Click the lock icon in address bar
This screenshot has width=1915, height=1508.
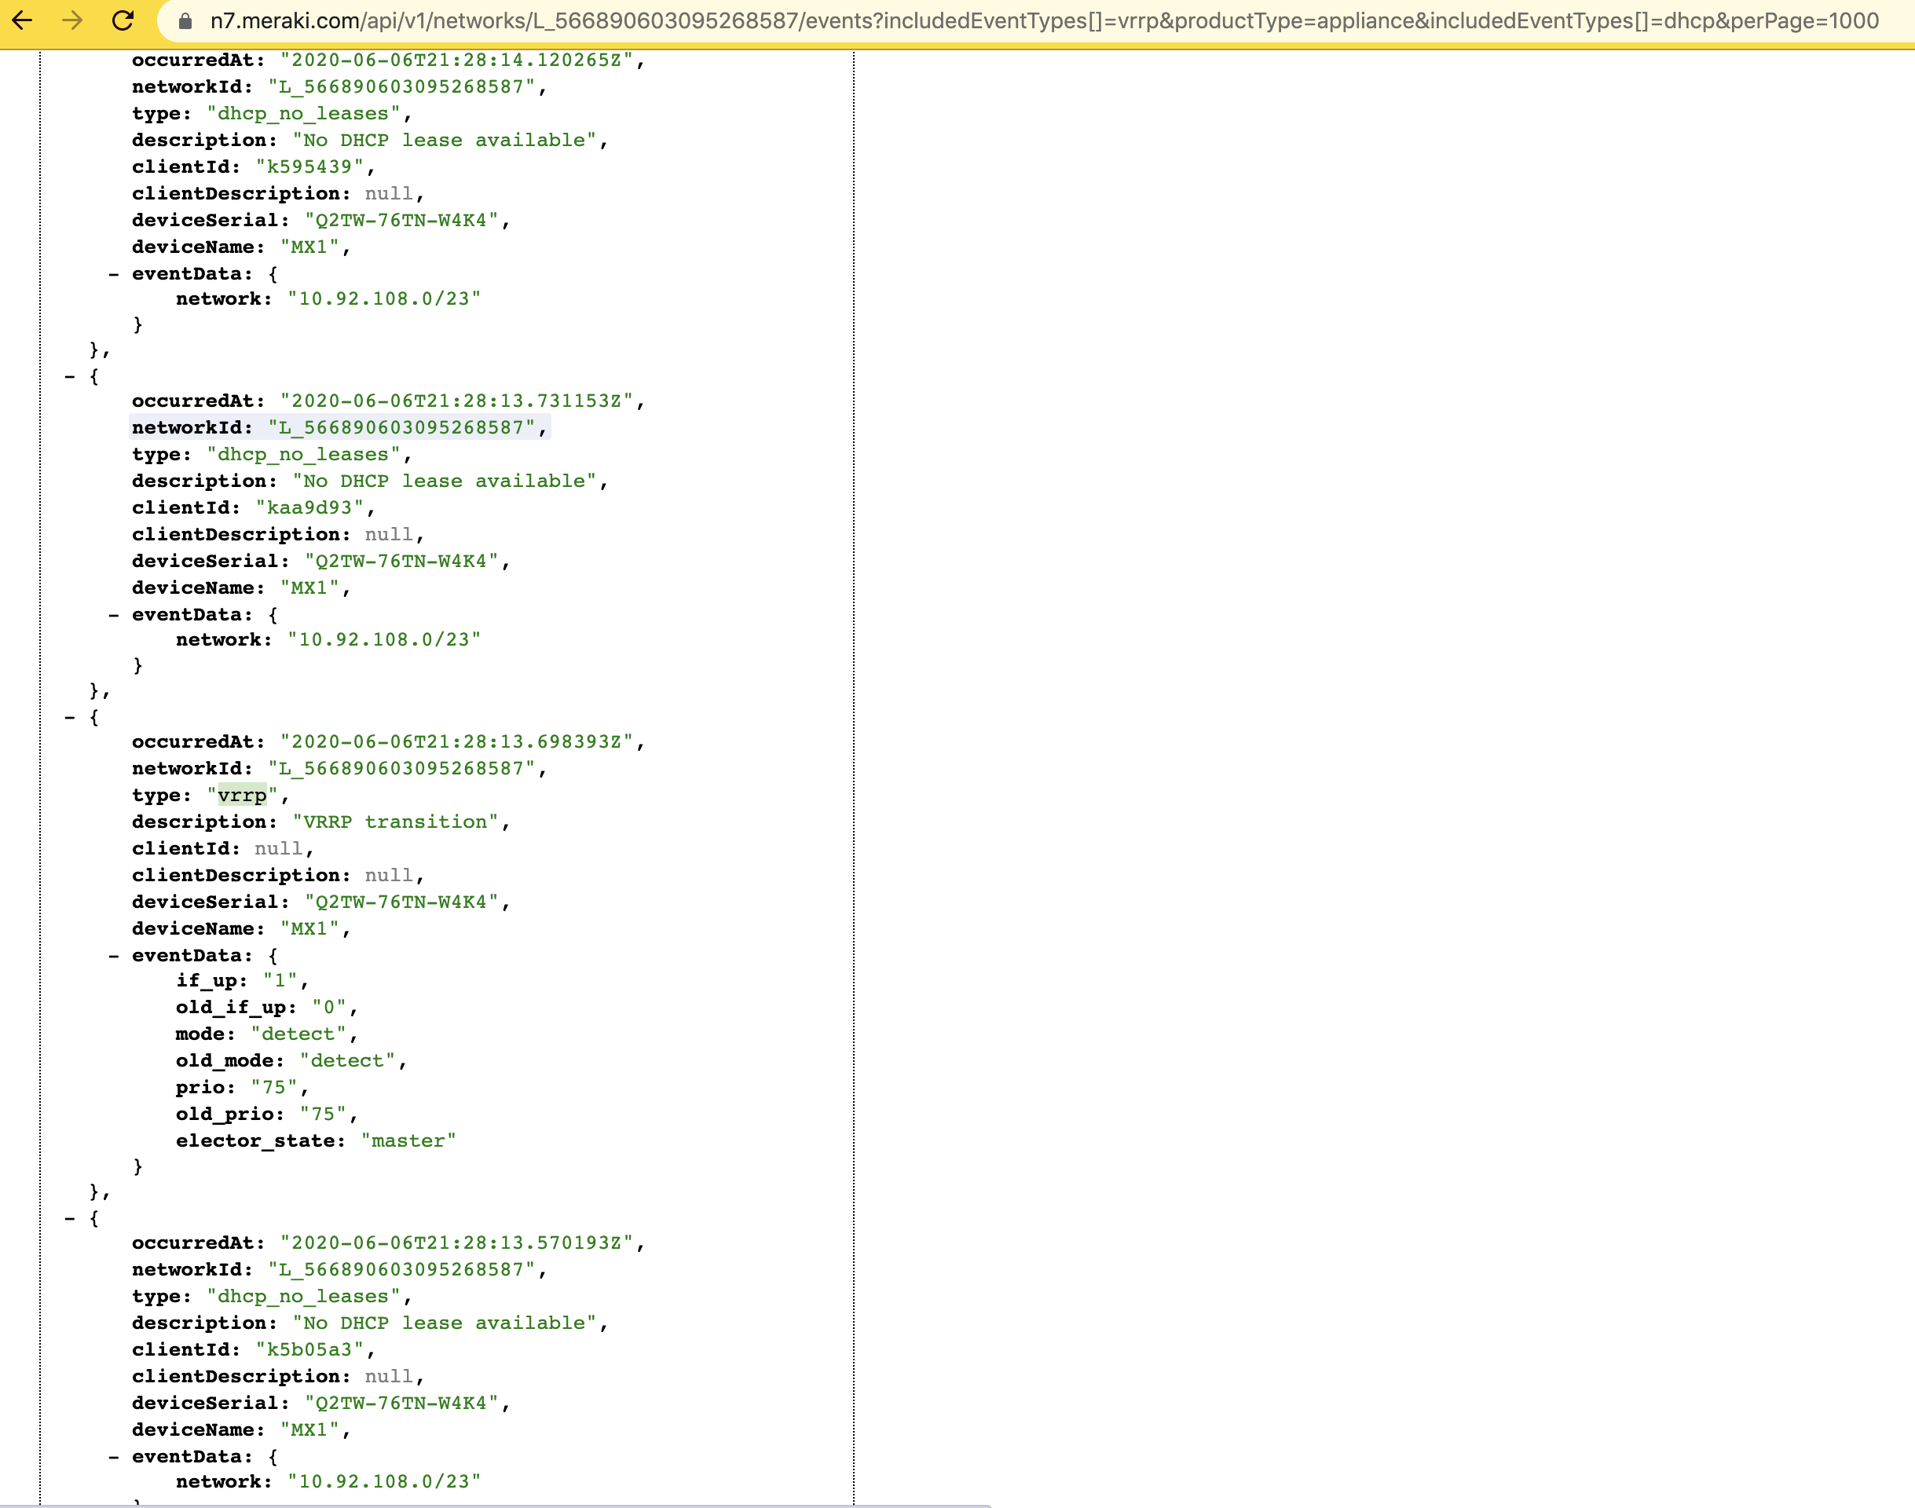point(185,21)
